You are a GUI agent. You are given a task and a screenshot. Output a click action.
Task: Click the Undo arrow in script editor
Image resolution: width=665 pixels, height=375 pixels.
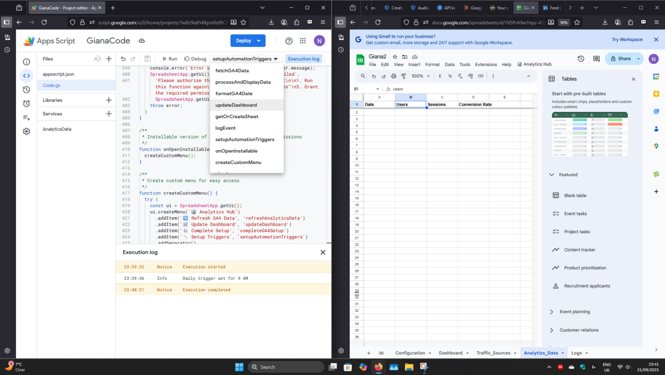tap(123, 59)
